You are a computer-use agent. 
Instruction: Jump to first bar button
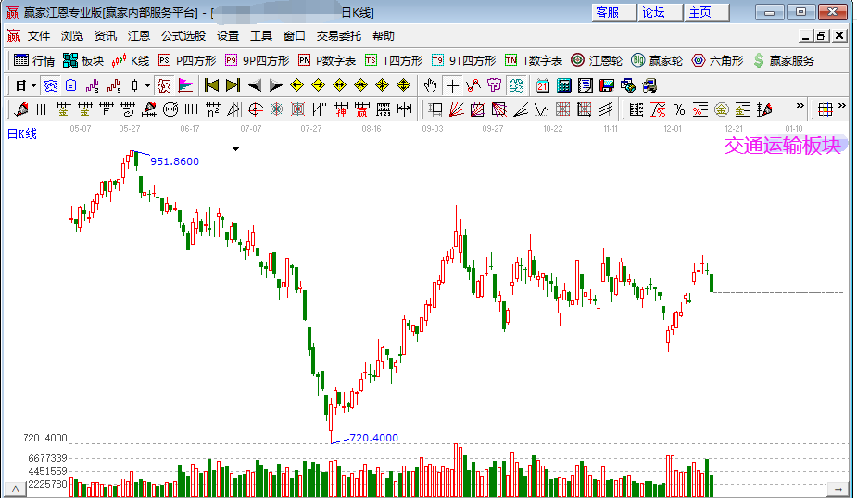211,85
